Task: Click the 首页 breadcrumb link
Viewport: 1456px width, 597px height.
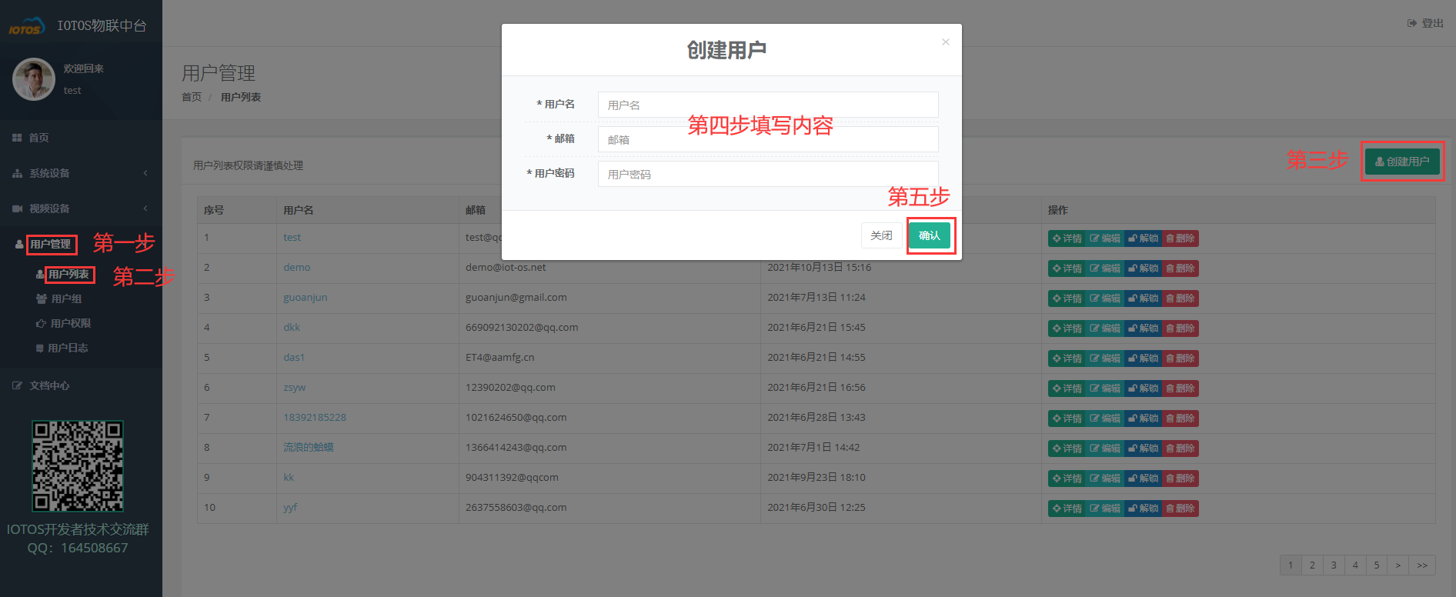Action: [x=192, y=97]
